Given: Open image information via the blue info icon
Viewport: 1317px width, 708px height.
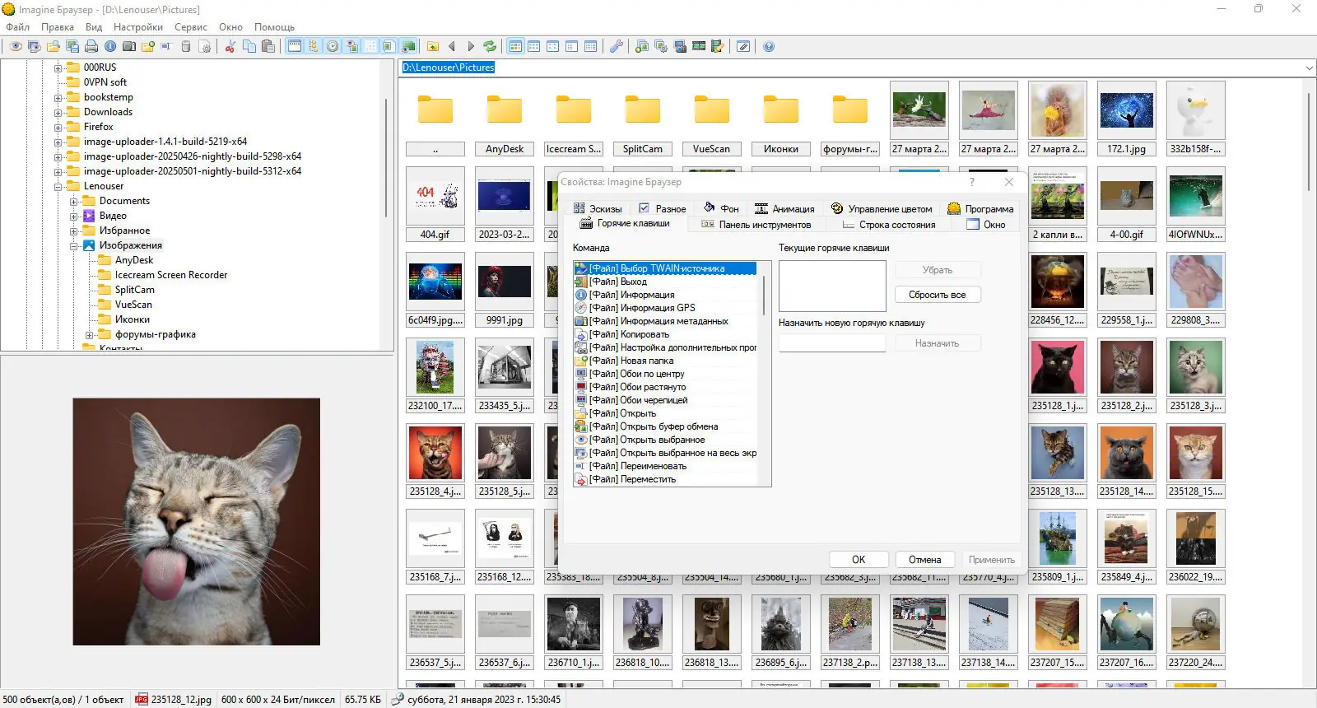Looking at the screenshot, I should pyautogui.click(x=110, y=46).
